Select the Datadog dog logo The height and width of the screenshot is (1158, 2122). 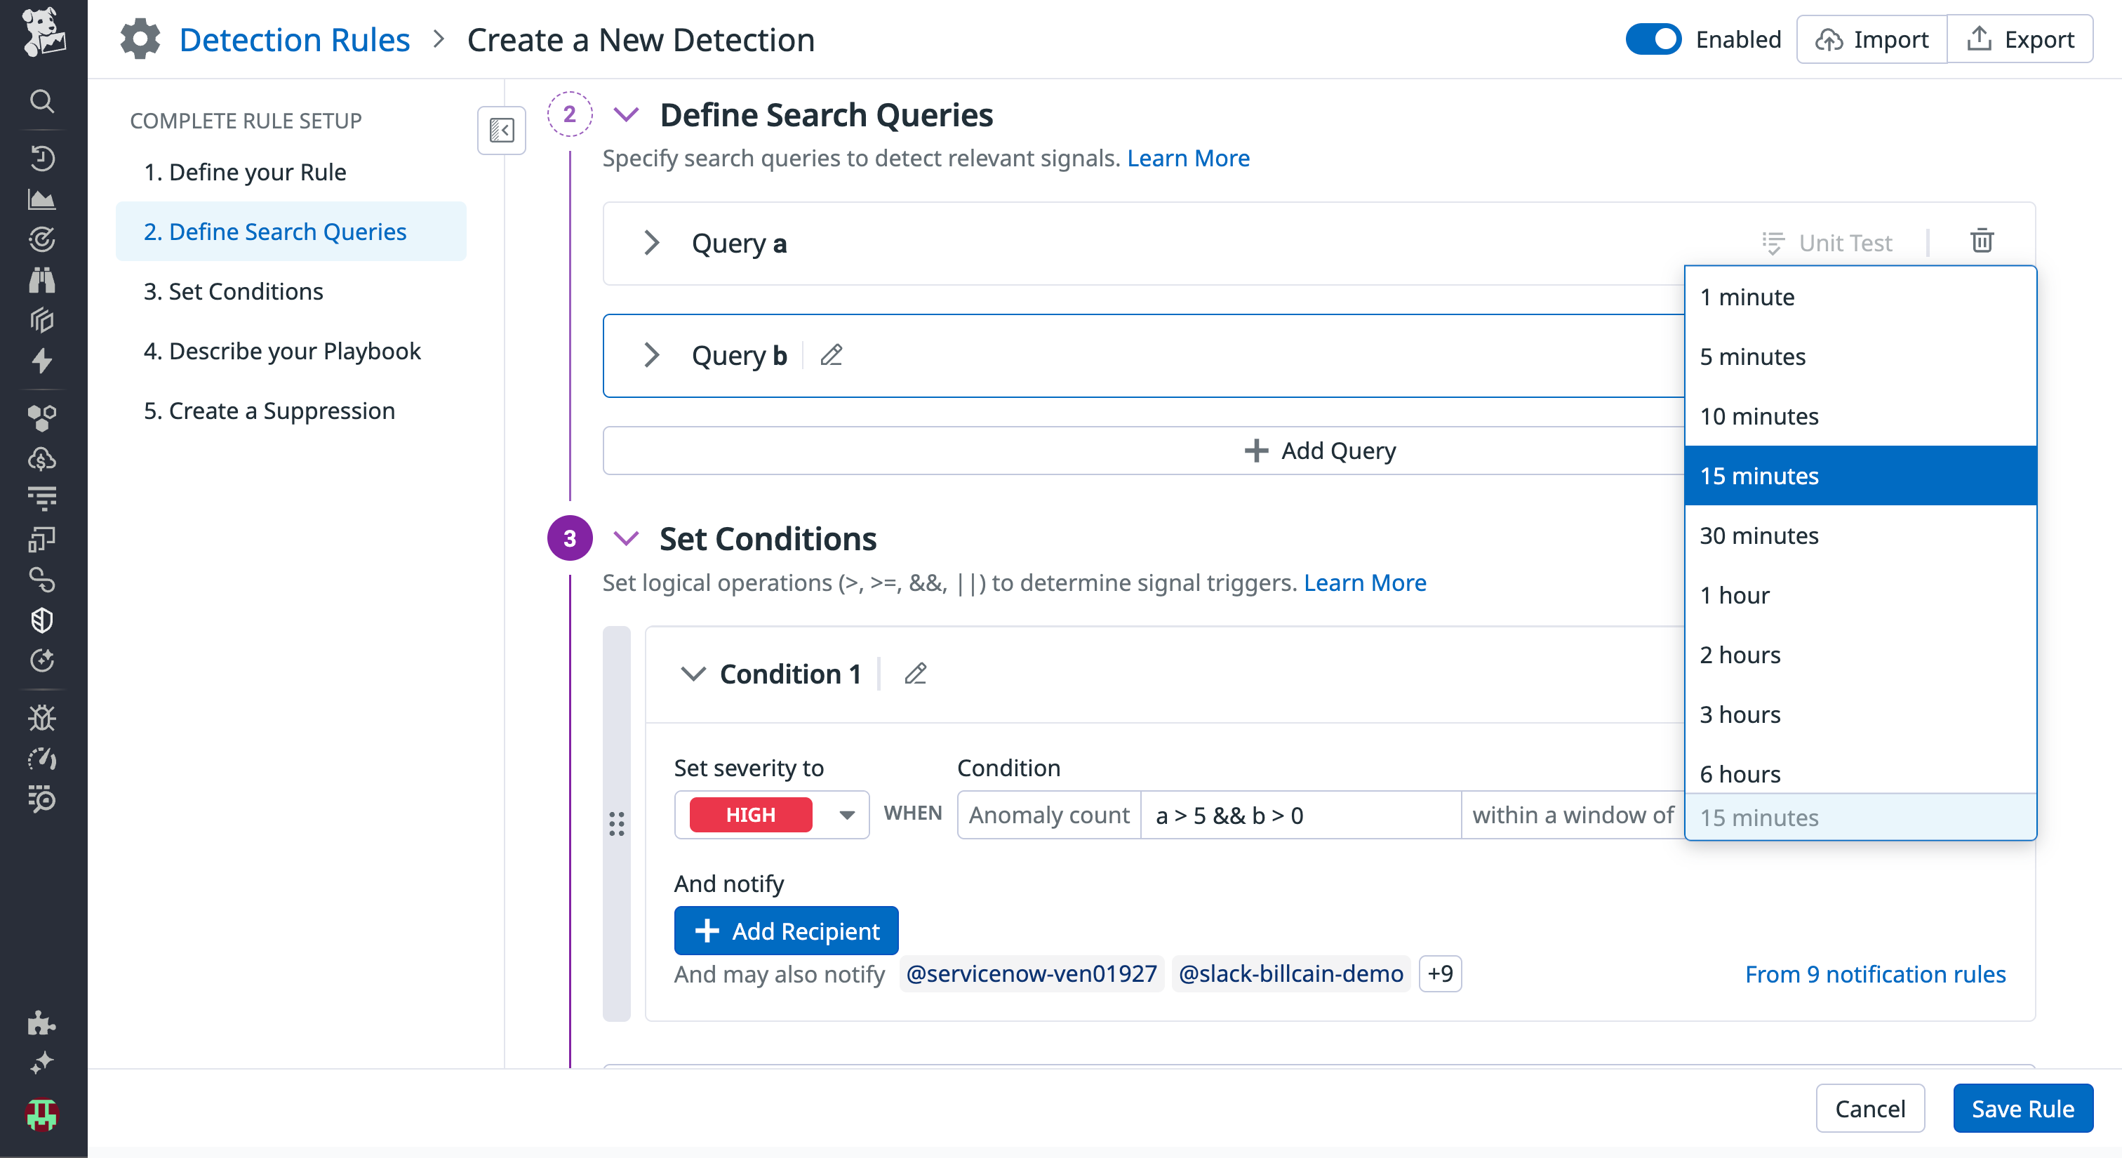42,33
